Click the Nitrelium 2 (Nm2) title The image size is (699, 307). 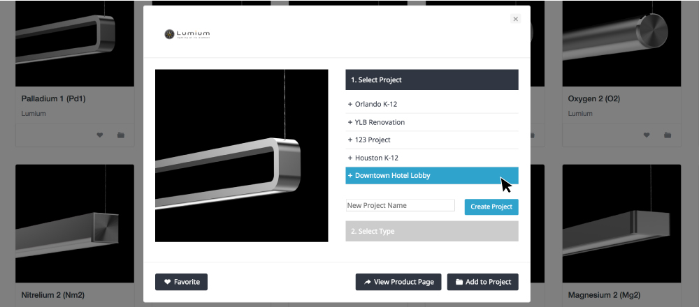(52, 295)
